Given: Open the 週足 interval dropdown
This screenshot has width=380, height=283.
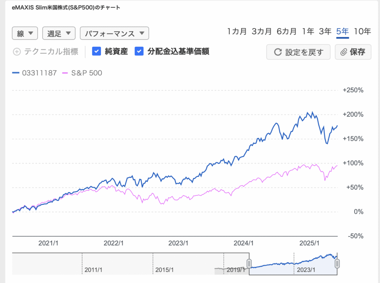Looking at the screenshot, I should 59,33.
